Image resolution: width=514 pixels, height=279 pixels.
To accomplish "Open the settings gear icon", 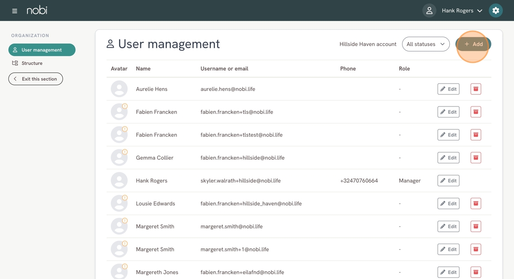I will pos(496,11).
